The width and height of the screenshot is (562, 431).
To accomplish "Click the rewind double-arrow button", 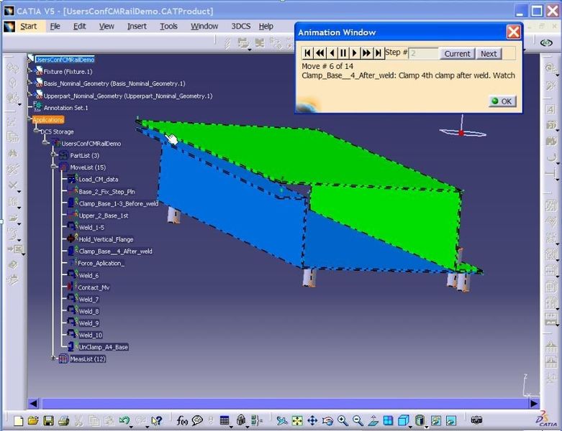I will point(319,53).
